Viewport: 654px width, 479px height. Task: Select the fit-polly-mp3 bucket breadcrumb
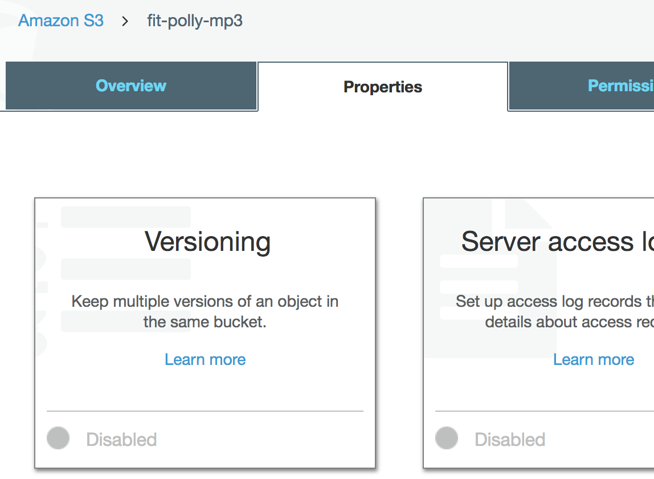[x=195, y=21]
